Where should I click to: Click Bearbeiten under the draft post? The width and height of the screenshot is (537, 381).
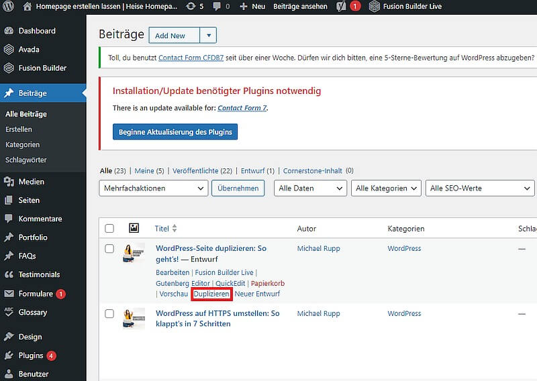pos(173,272)
